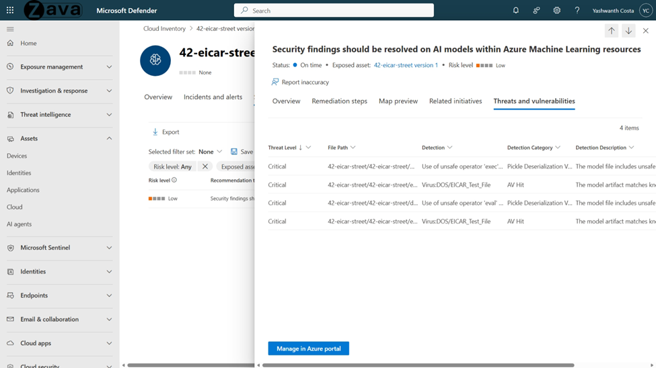656x368 pixels.
Task: Collapse the navigation hamburger menu
Action: coord(11,30)
